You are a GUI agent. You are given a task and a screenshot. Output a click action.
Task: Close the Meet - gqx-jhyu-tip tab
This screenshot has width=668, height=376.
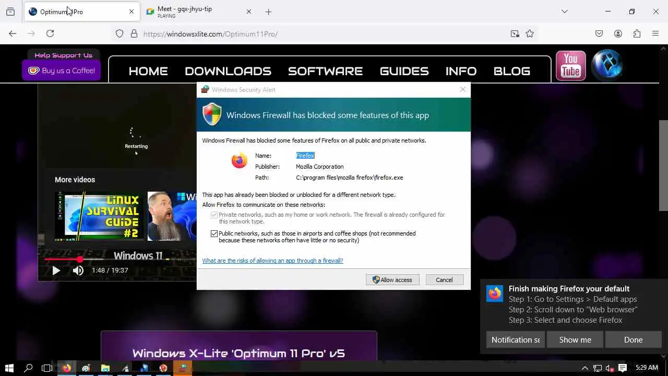point(249,11)
